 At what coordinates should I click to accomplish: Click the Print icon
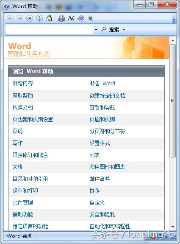click(x=61, y=18)
